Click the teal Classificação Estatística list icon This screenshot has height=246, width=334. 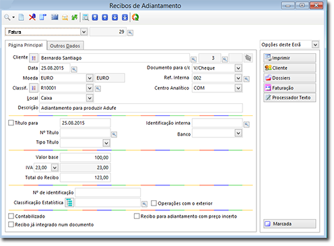coord(69,202)
